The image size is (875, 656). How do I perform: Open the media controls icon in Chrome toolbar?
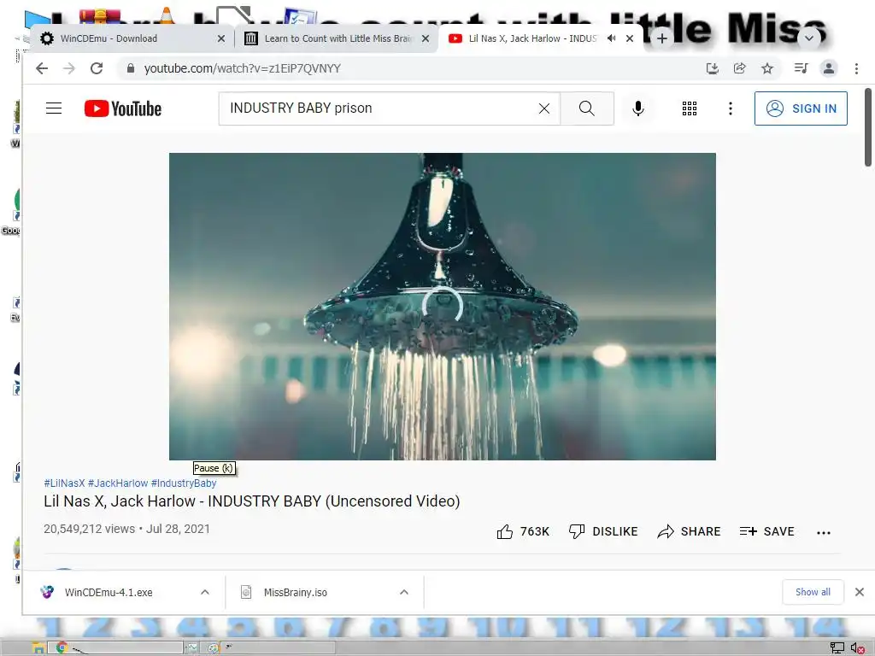click(x=801, y=68)
